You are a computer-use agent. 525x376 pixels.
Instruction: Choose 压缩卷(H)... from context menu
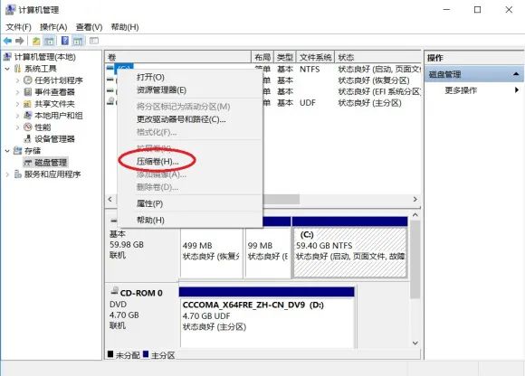click(x=189, y=162)
